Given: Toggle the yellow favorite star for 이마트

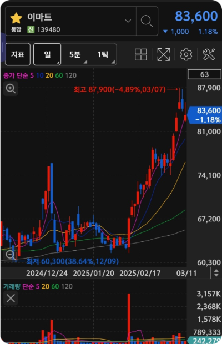Looking at the screenshot, I should coord(16,18).
